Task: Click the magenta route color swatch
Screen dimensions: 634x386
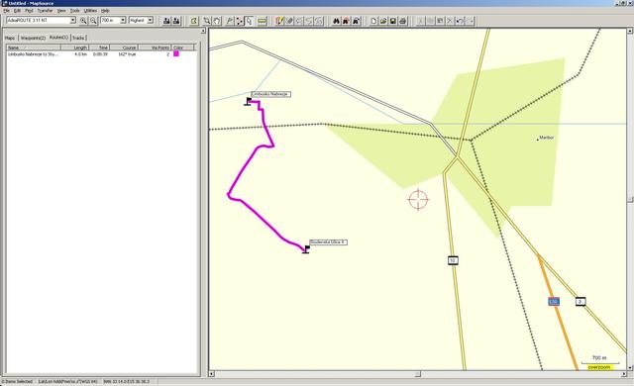Action: tap(176, 53)
